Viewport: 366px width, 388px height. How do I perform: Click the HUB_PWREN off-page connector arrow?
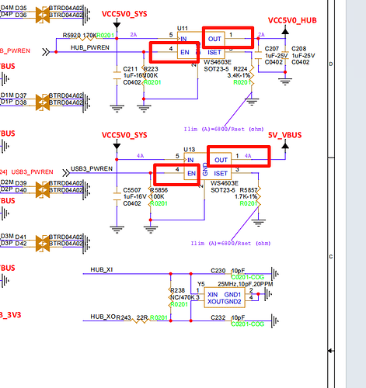point(46,52)
